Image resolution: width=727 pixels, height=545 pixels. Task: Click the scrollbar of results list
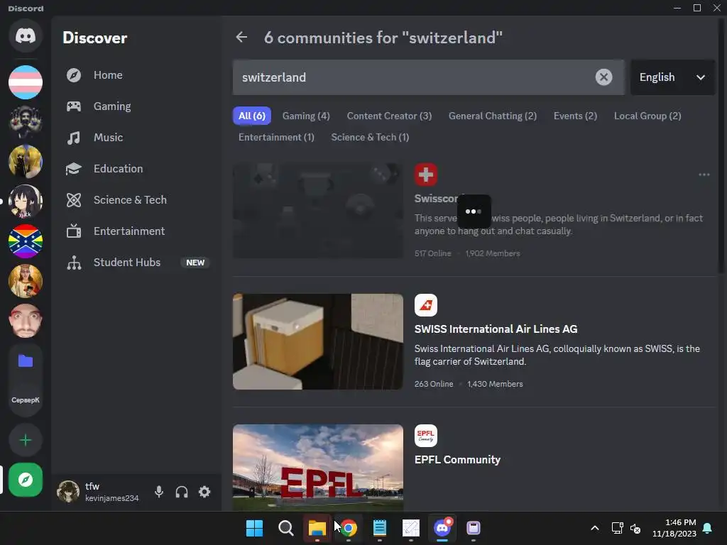coord(721,146)
